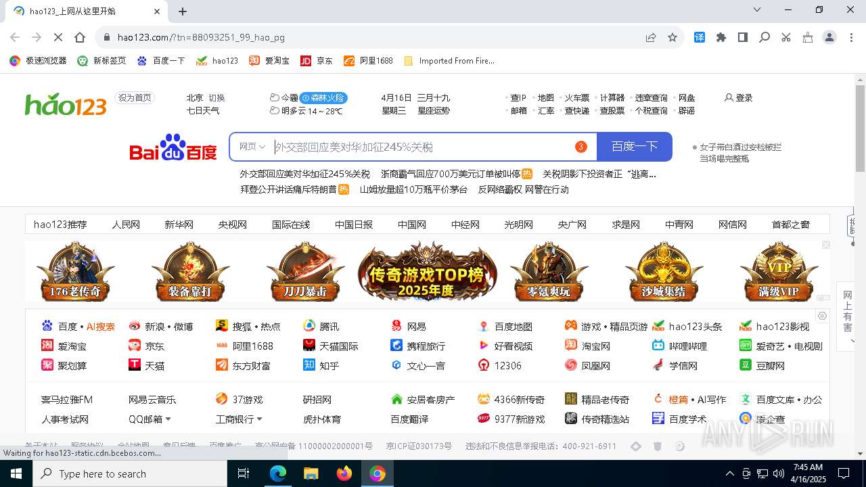Click the 沙城集结 game icon
Screen dimensions: 866x487
pos(664,271)
